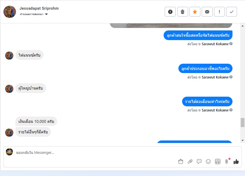245x176 pixels.
Task: Click the scrollbar down arrow in chat
Action: click(242, 140)
